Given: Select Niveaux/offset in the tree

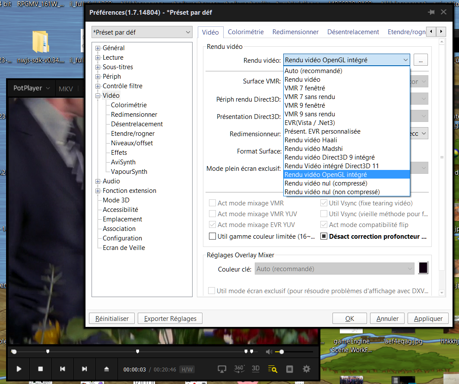Looking at the screenshot, I should pos(132,143).
